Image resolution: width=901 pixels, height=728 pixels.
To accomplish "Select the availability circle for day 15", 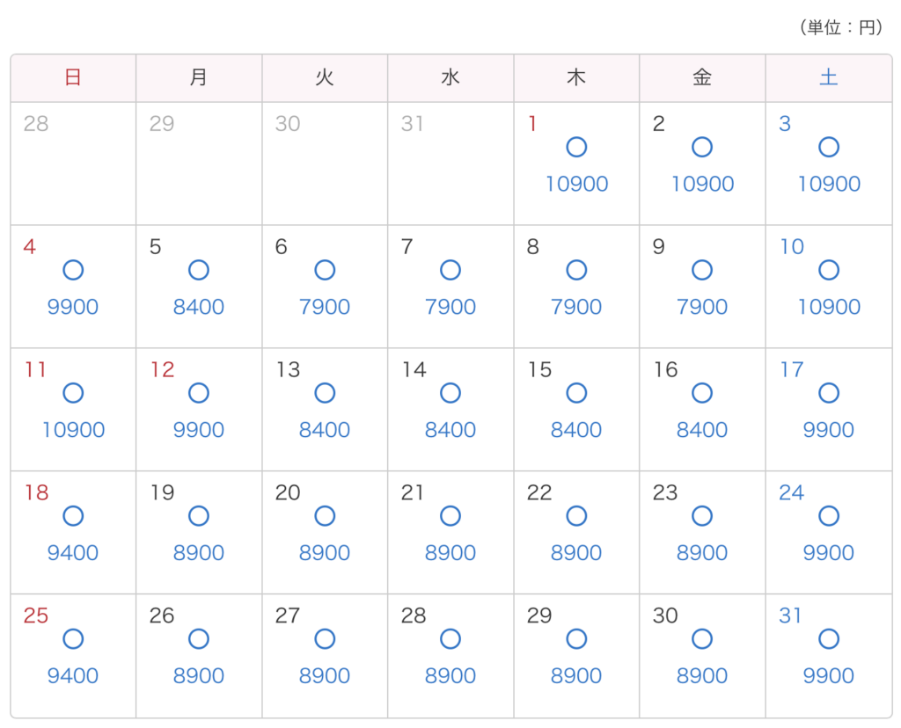I will (x=576, y=393).
